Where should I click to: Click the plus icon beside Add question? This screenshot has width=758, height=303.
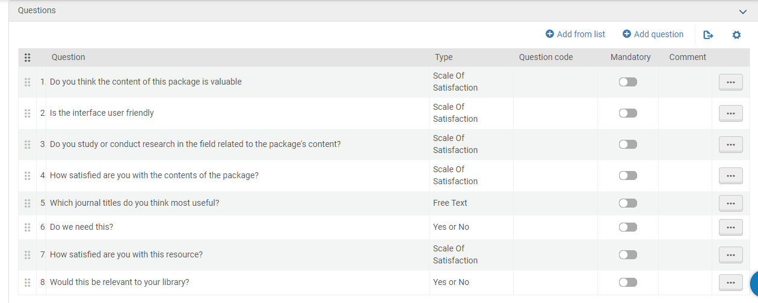coord(626,34)
